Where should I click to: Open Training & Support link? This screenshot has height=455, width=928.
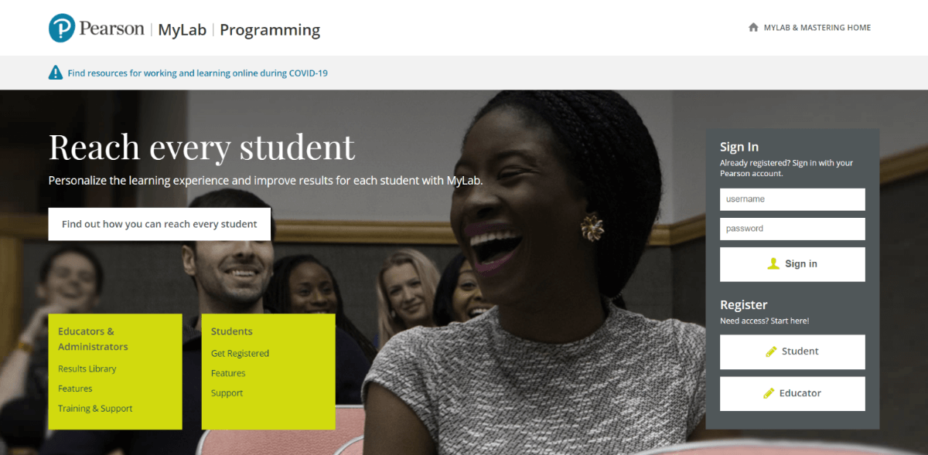[95, 409]
